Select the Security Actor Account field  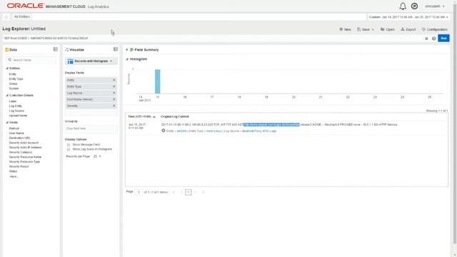[24, 143]
